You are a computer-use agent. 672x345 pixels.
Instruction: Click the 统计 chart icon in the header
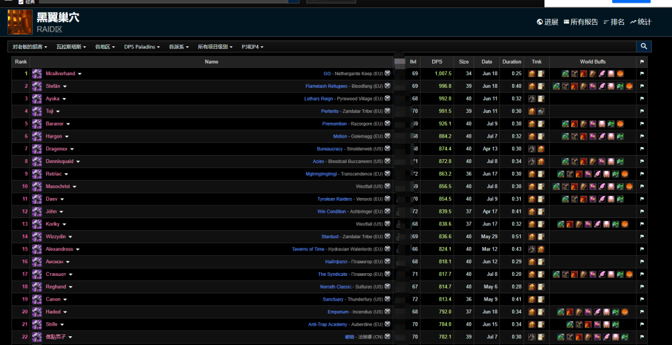point(633,22)
